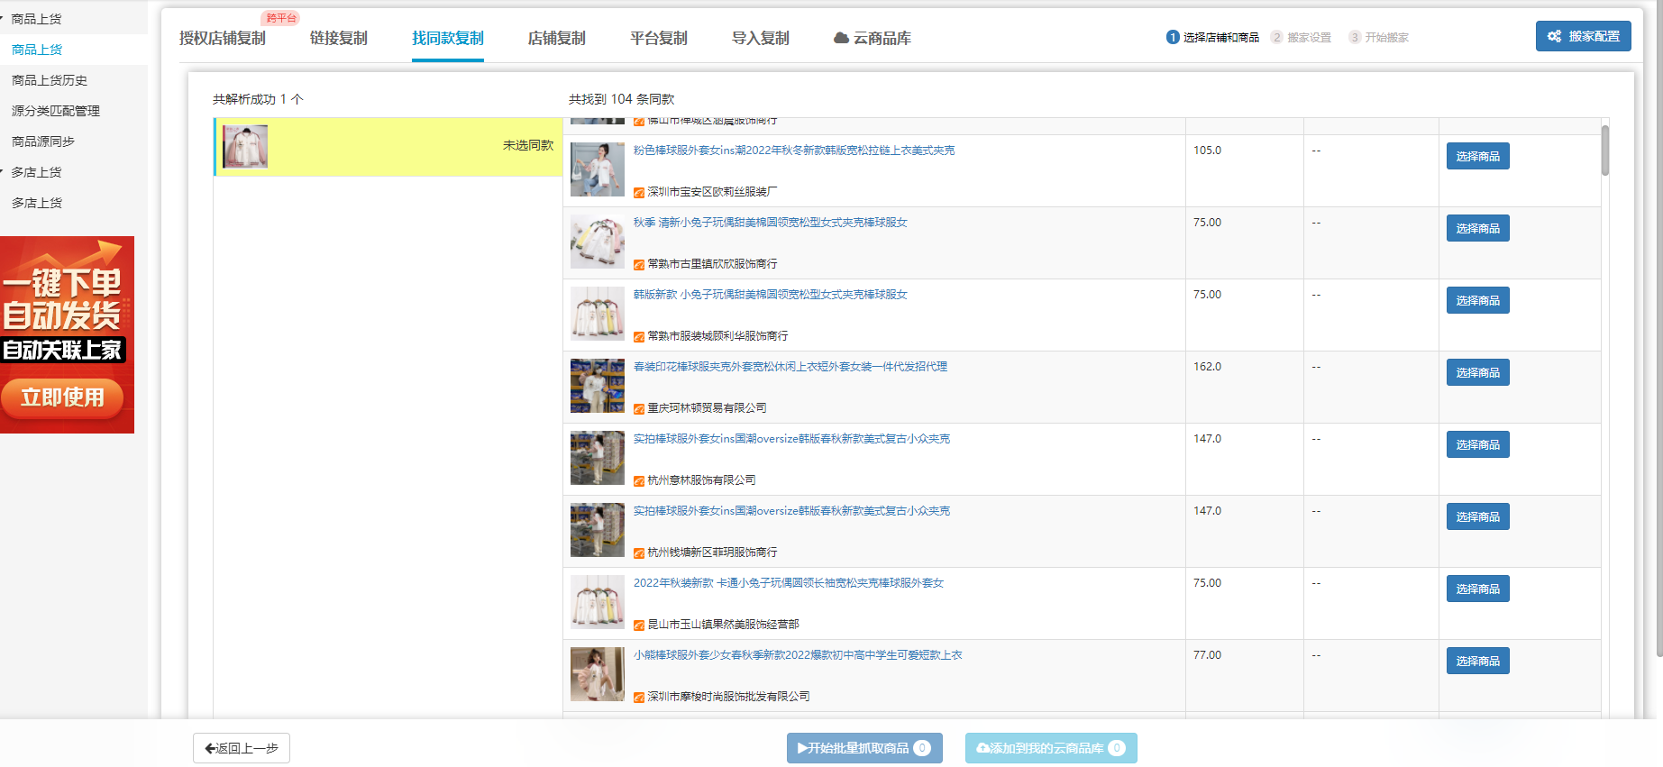Click the gear icon in 搬家配置 button

tap(1554, 36)
